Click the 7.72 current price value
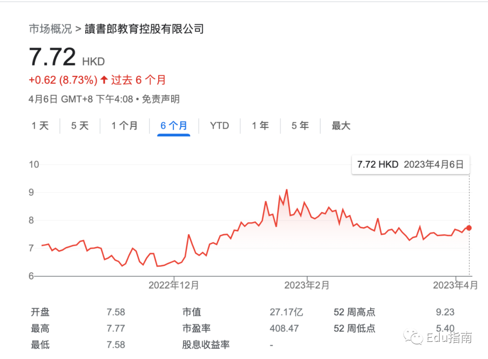Screen dimensions: 488x359 (x=52, y=57)
